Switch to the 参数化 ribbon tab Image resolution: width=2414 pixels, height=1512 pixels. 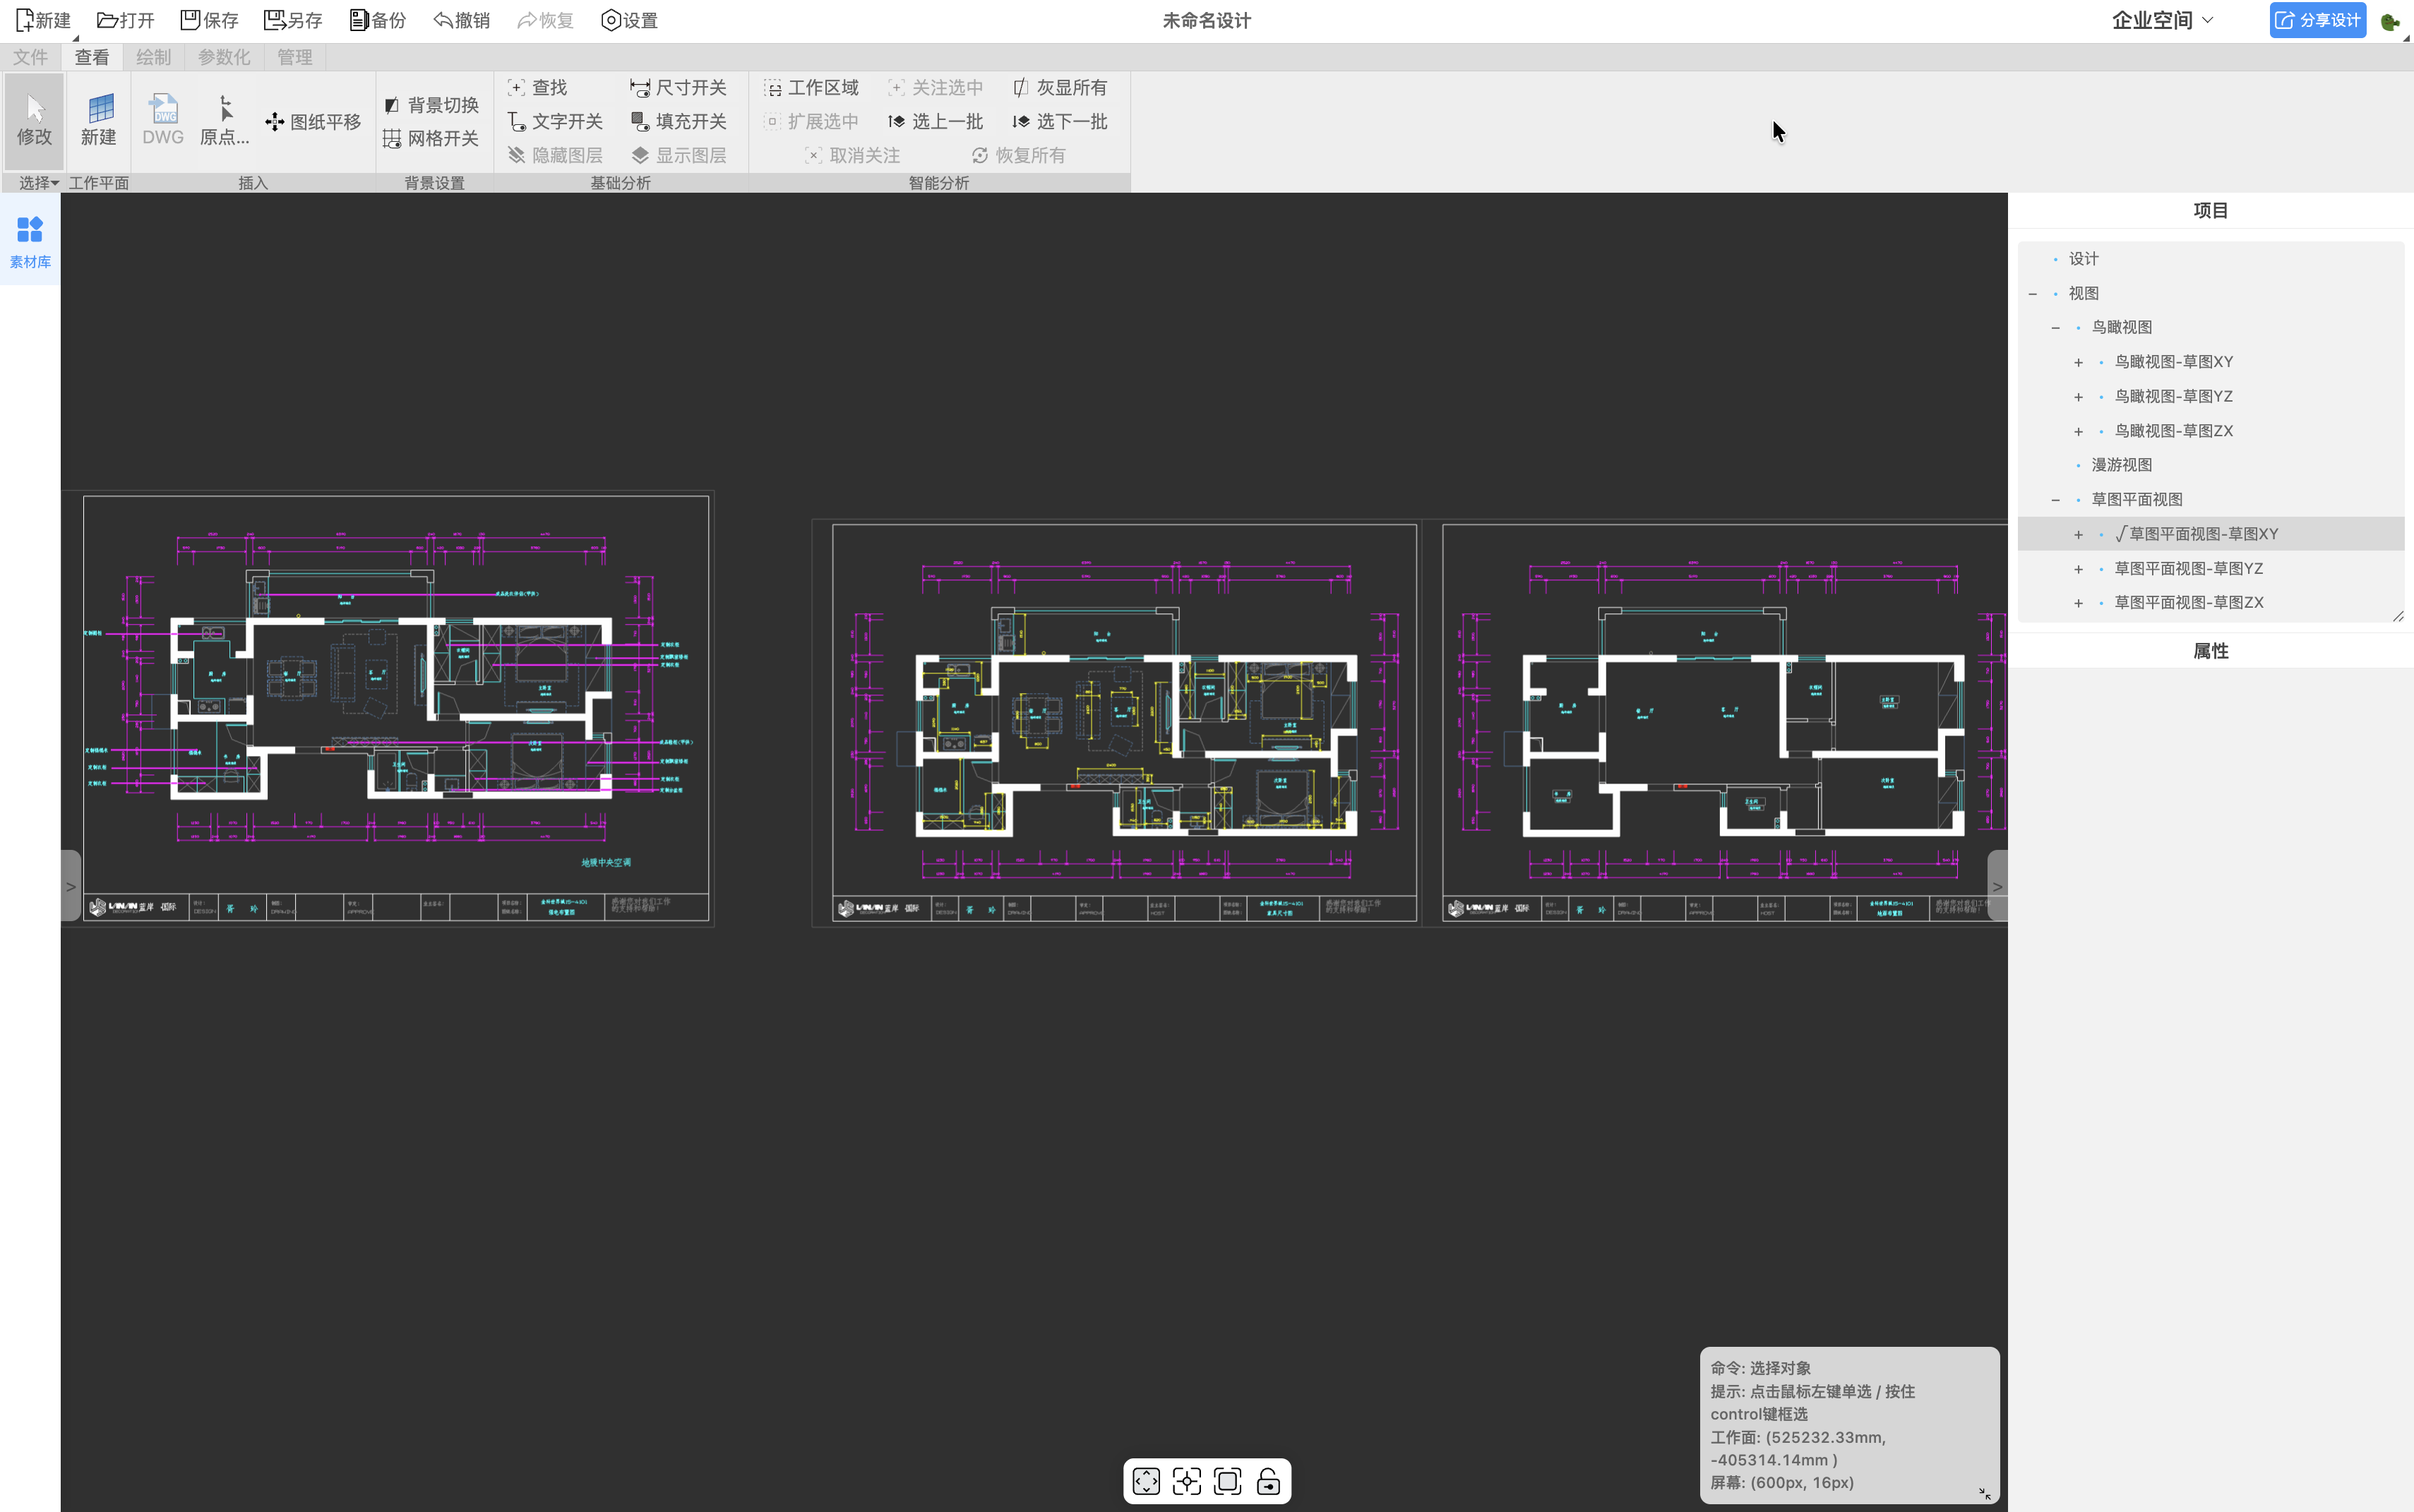(224, 57)
